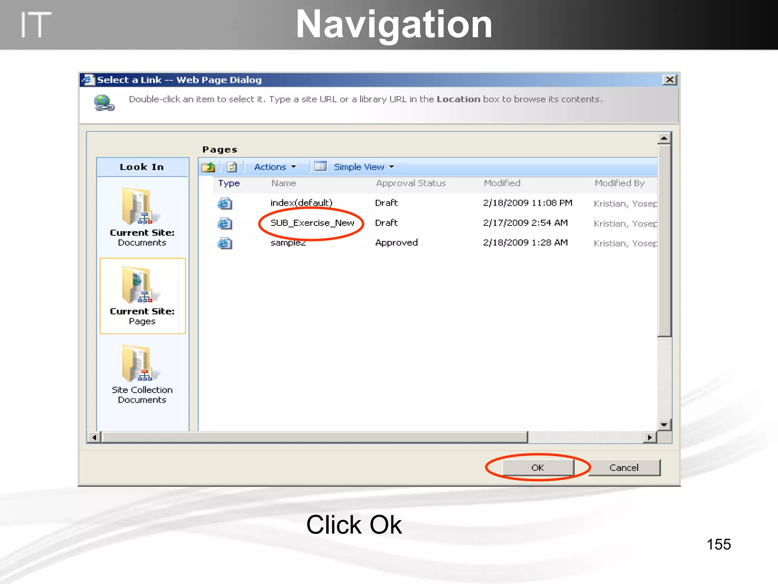Select Site Collection Documents folder

pos(142,374)
